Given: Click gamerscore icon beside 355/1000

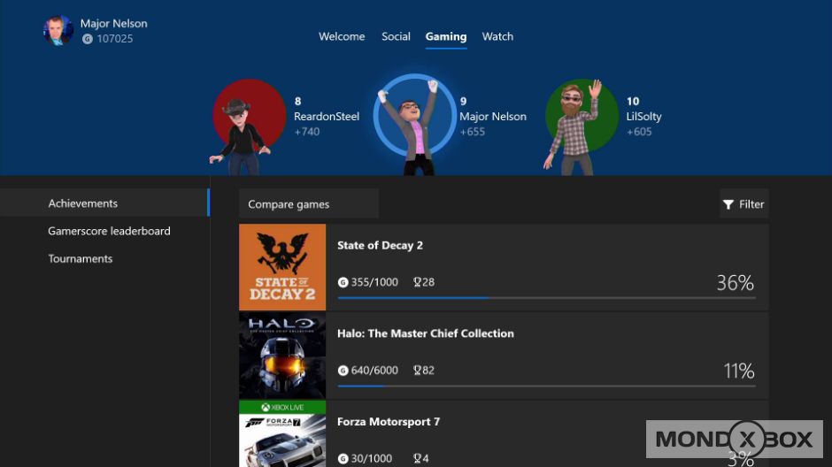Looking at the screenshot, I should pyautogui.click(x=343, y=282).
